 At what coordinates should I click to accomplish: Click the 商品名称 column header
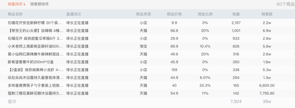point(15,14)
